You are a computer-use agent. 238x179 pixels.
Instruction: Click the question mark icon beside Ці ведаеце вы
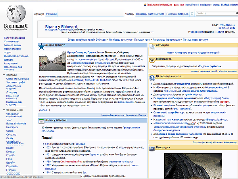(152, 78)
